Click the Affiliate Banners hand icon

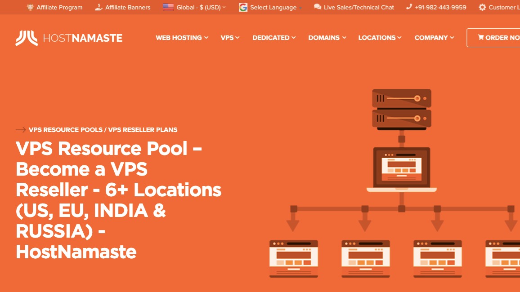99,7
